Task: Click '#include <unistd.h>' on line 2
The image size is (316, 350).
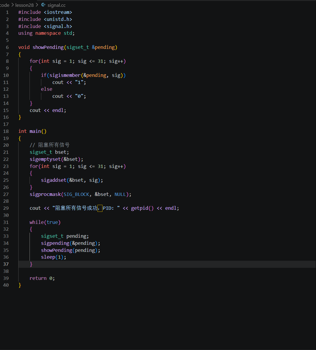Action: click(45, 19)
